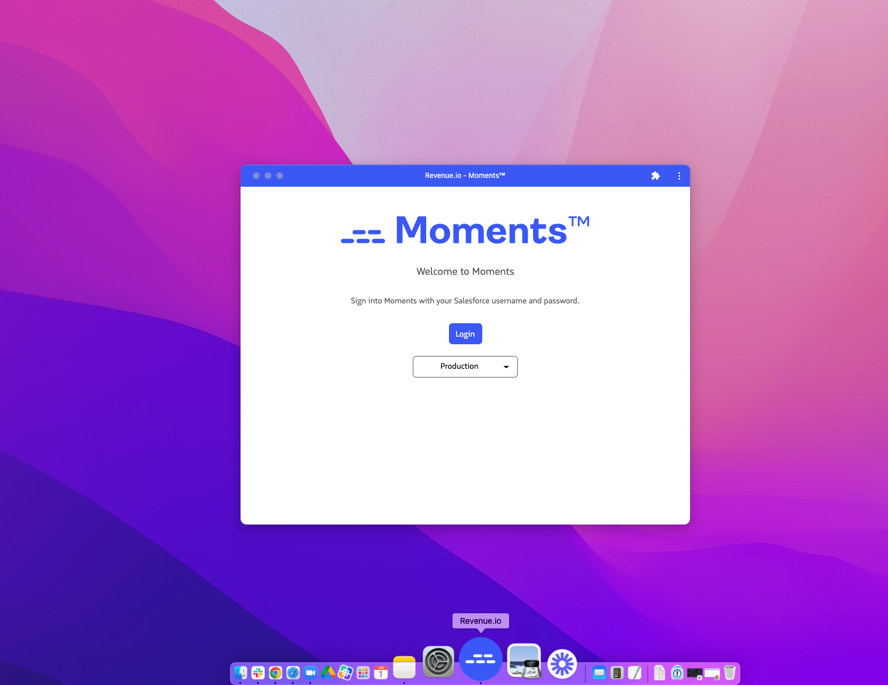This screenshot has height=685, width=888.
Task: Click the blue Login button
Action: (x=465, y=334)
